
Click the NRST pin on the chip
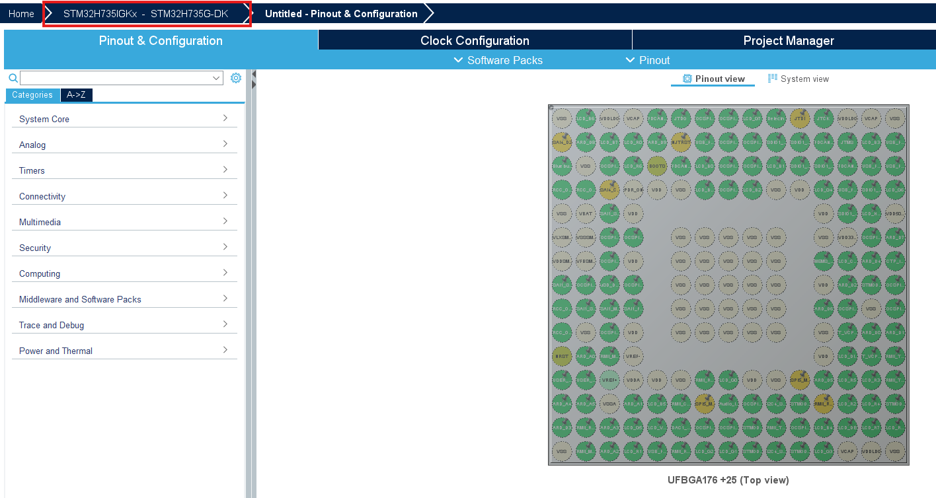(562, 356)
